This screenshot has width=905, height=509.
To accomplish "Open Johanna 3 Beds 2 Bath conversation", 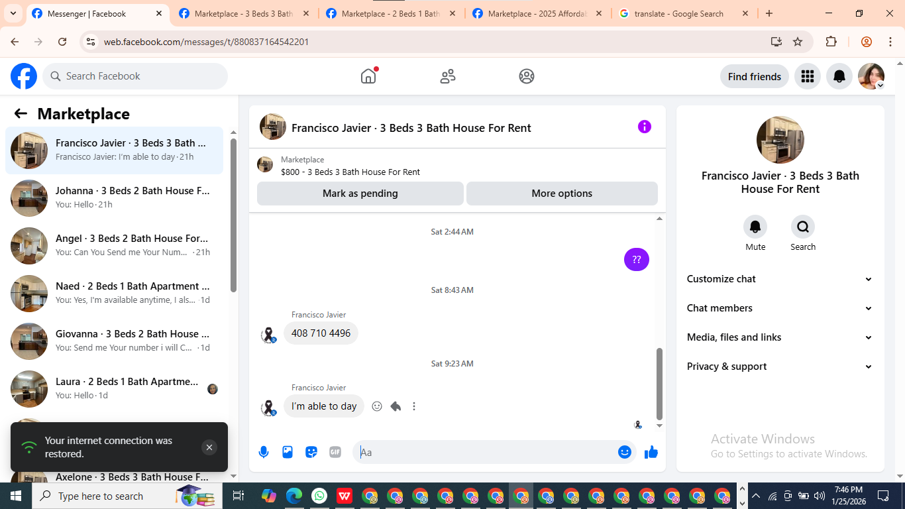I will (114, 198).
